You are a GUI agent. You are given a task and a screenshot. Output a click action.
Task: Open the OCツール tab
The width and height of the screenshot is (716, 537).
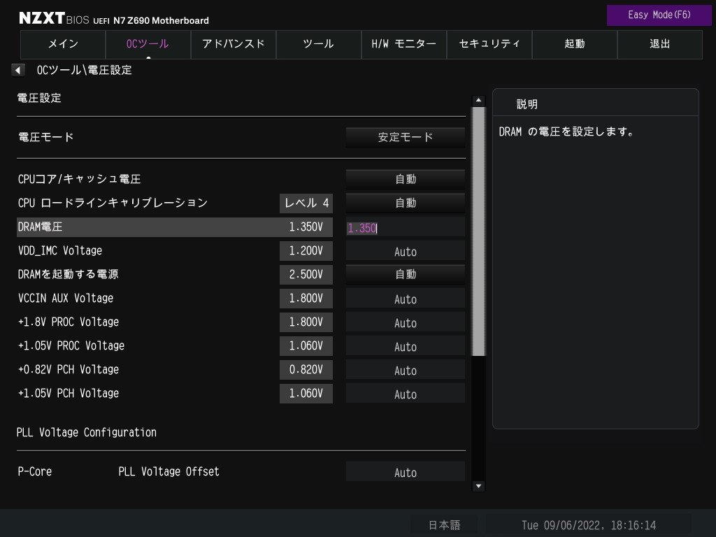point(148,44)
